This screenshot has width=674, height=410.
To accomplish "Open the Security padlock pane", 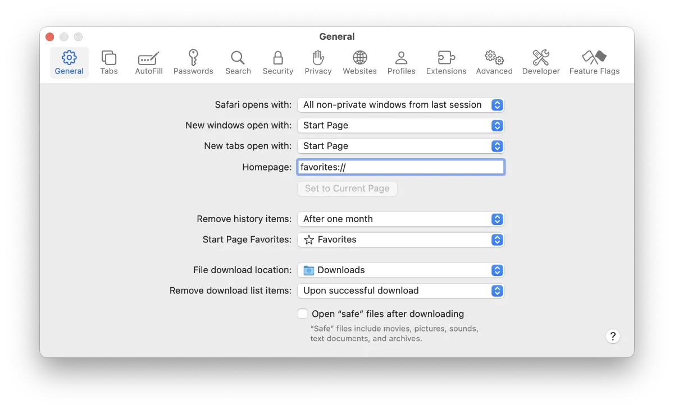I will (x=278, y=62).
